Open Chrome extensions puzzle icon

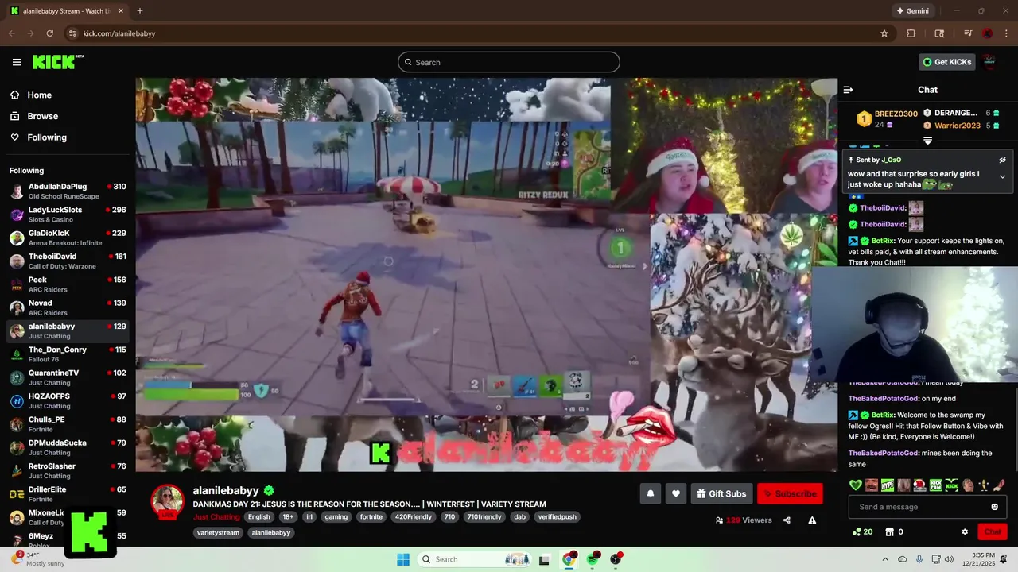pyautogui.click(x=911, y=33)
